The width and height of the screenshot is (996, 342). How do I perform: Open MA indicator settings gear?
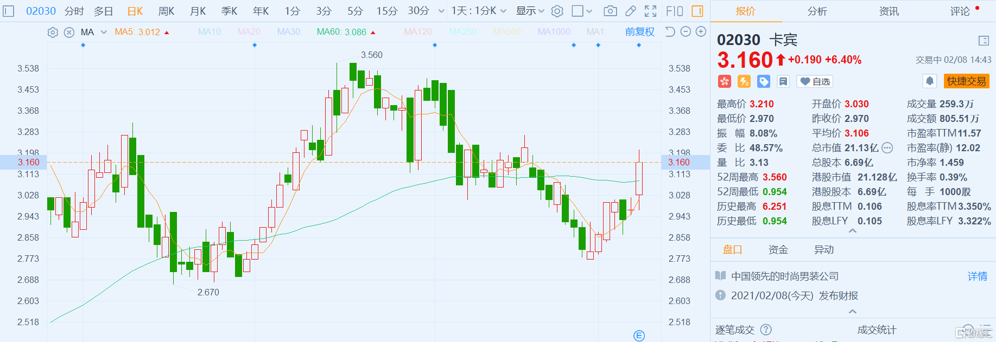[53, 33]
